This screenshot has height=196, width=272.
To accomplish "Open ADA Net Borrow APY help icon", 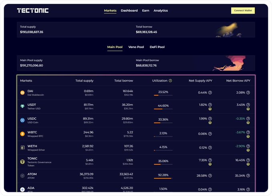I will [x=248, y=189].
